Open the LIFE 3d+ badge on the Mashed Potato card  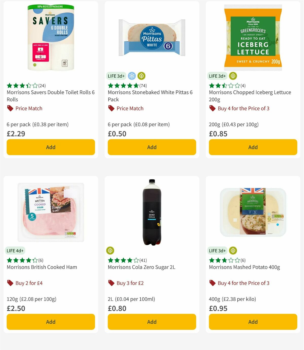(x=217, y=250)
